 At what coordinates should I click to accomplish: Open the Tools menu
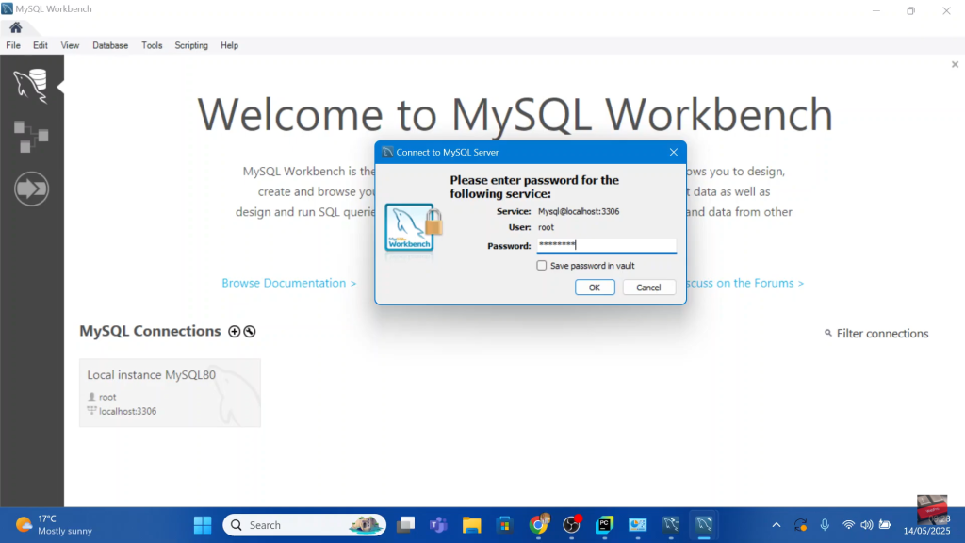(x=152, y=45)
